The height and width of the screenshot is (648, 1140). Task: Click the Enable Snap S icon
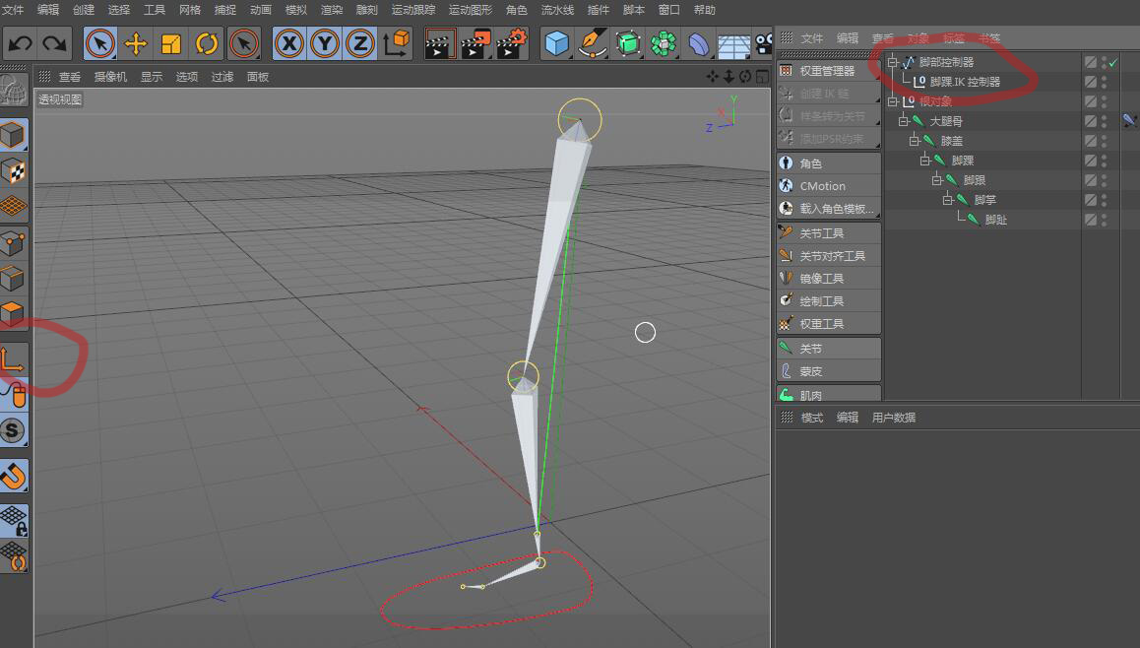[x=13, y=430]
